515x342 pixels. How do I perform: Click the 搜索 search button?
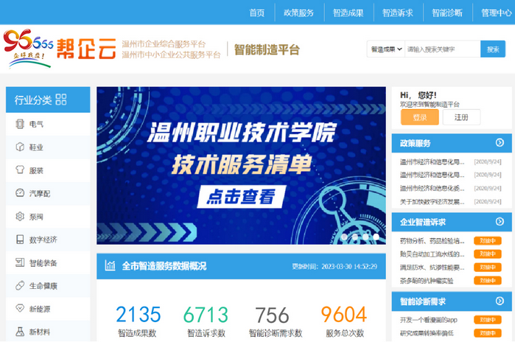[493, 49]
